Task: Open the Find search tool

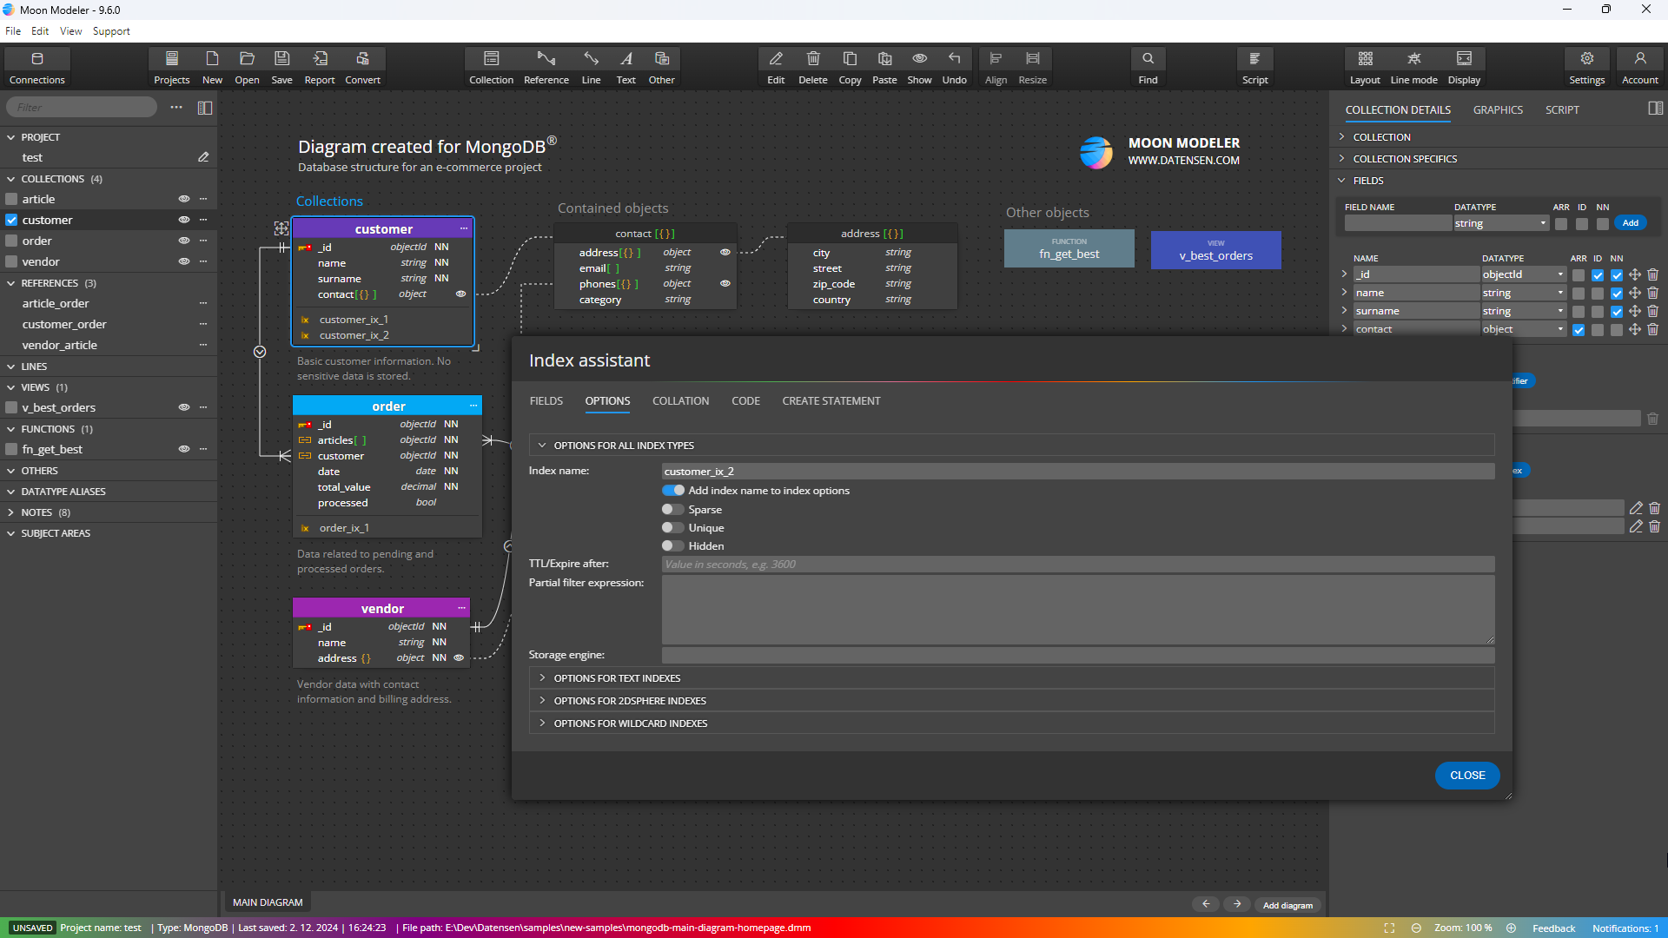Action: pyautogui.click(x=1148, y=66)
